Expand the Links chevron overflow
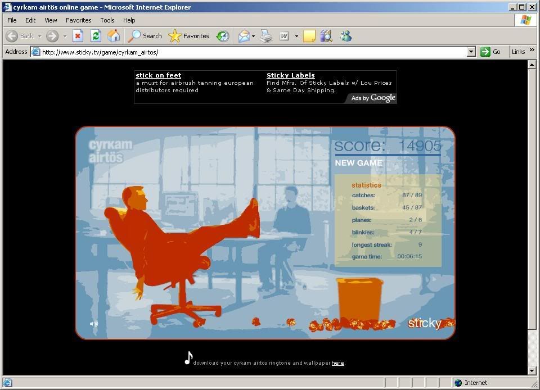Image resolution: width=540 pixels, height=390 pixels. [x=532, y=50]
